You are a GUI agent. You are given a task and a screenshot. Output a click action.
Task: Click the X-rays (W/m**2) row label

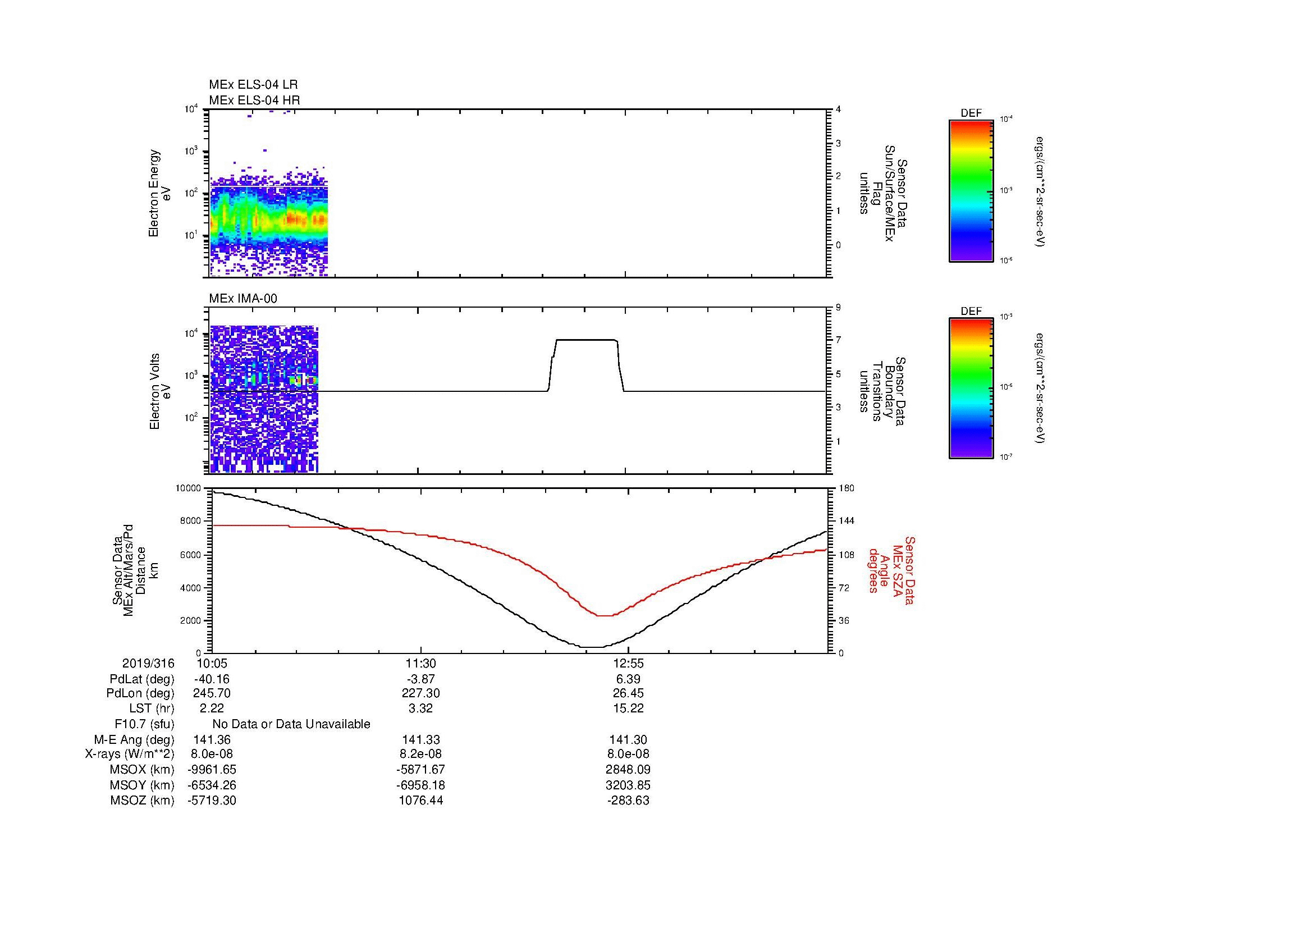coord(129,754)
